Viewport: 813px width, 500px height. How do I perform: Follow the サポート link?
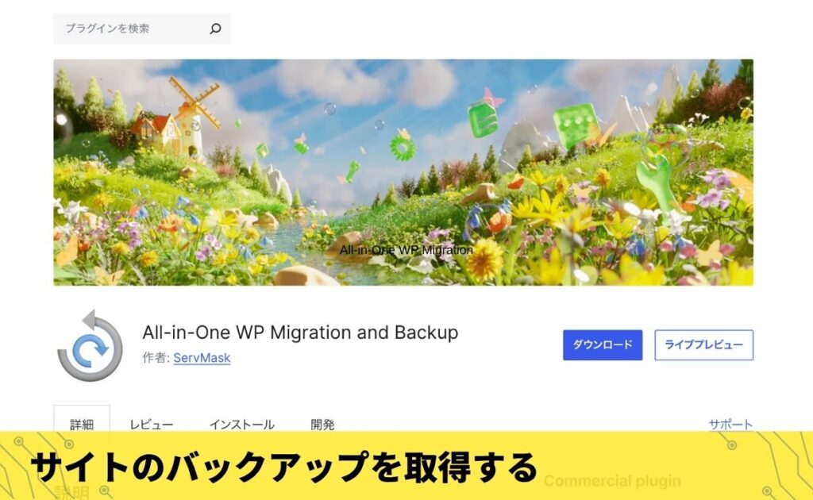(730, 425)
